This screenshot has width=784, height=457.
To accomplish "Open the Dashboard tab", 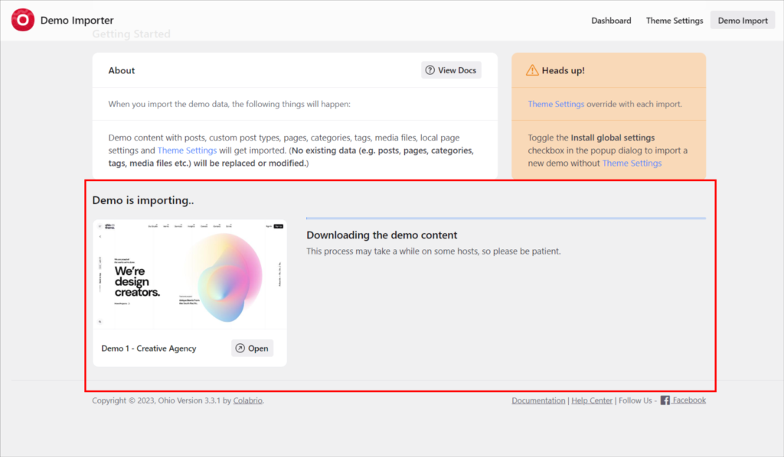I will [611, 21].
